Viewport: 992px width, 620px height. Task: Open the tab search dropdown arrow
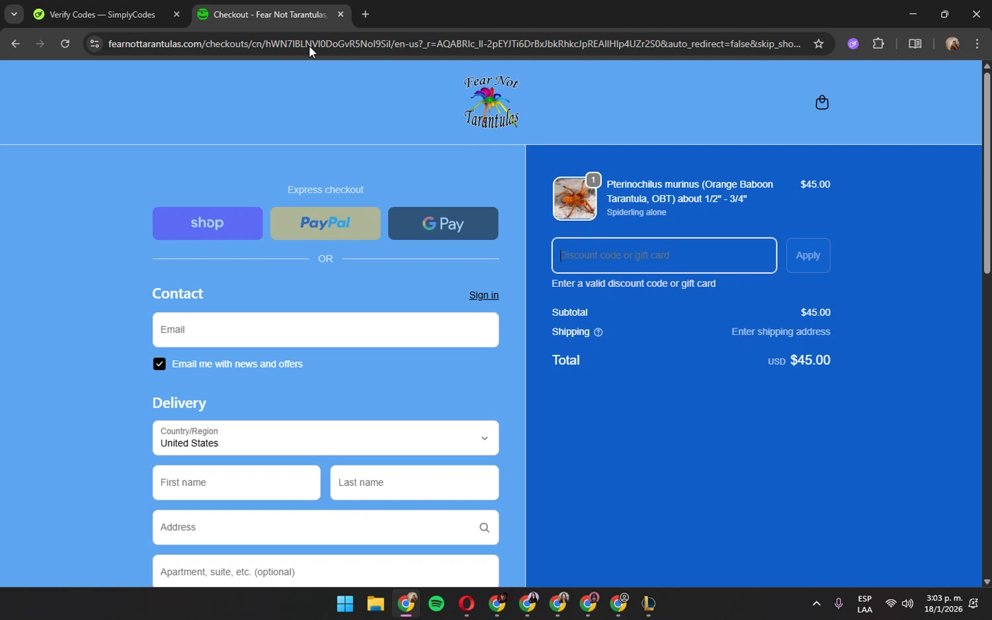coord(14,14)
